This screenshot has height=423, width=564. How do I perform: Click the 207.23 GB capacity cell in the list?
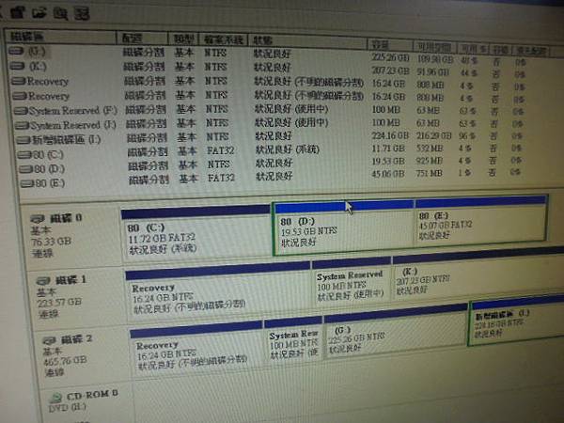click(x=390, y=70)
